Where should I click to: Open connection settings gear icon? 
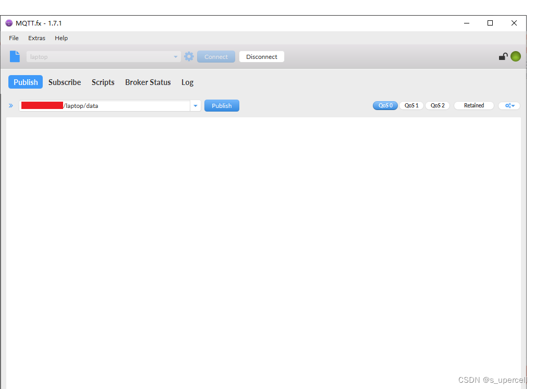189,57
